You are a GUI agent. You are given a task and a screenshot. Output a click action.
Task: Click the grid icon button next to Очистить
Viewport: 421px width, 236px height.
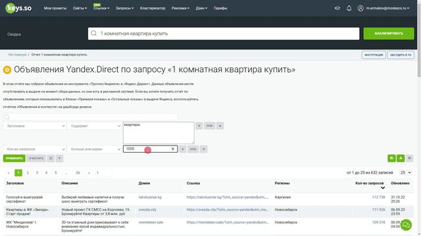click(x=51, y=159)
